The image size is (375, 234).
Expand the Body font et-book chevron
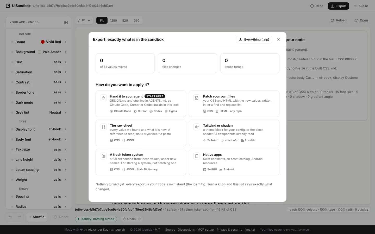(65, 139)
